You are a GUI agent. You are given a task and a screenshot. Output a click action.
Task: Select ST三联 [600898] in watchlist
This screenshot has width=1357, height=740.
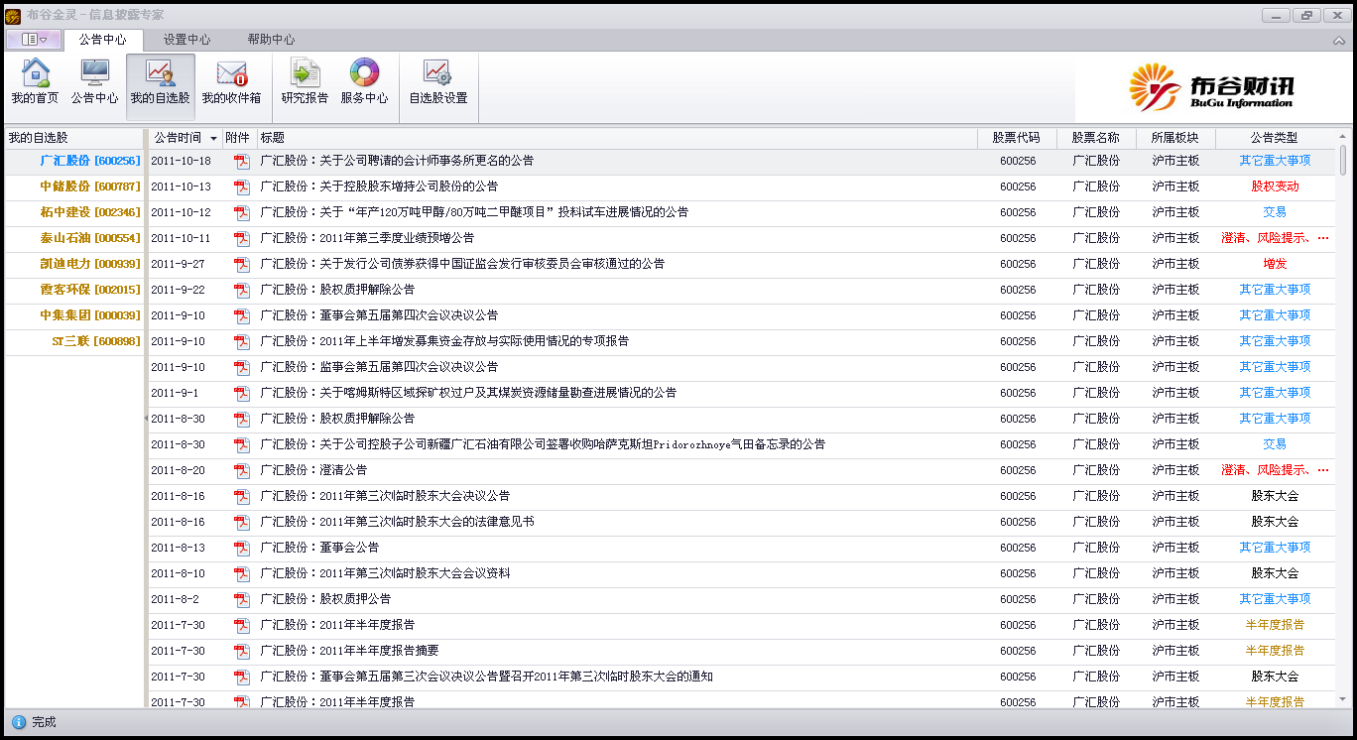coord(74,341)
